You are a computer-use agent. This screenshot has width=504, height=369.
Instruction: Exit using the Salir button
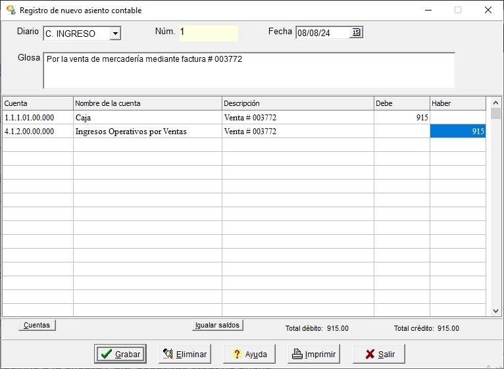[378, 354]
